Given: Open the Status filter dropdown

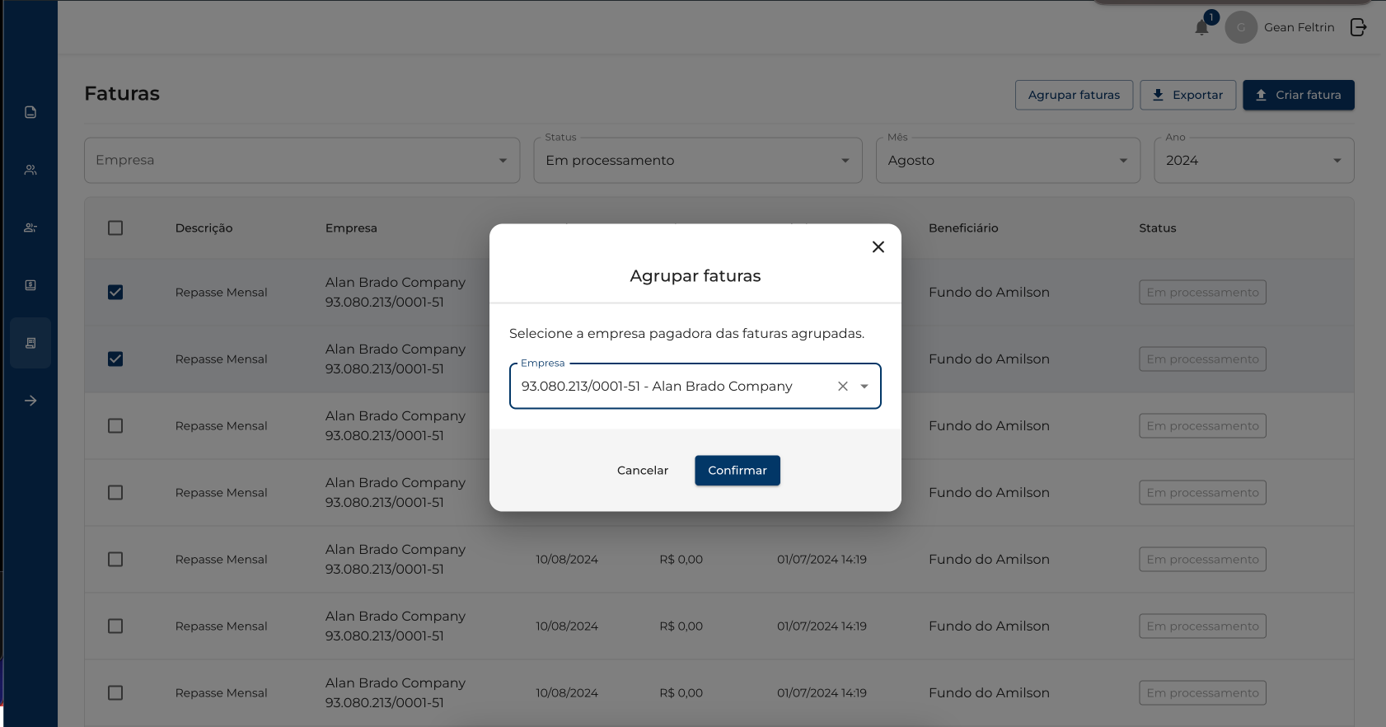Looking at the screenshot, I should [697, 161].
